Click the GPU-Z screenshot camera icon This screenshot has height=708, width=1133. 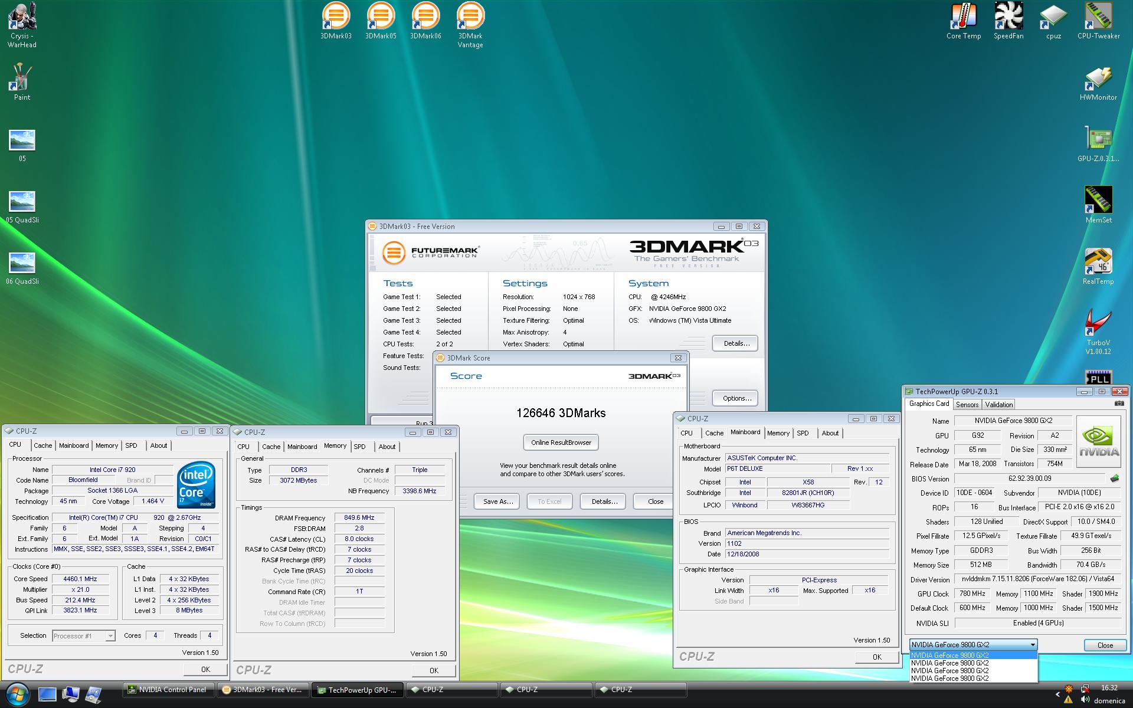coord(1119,404)
